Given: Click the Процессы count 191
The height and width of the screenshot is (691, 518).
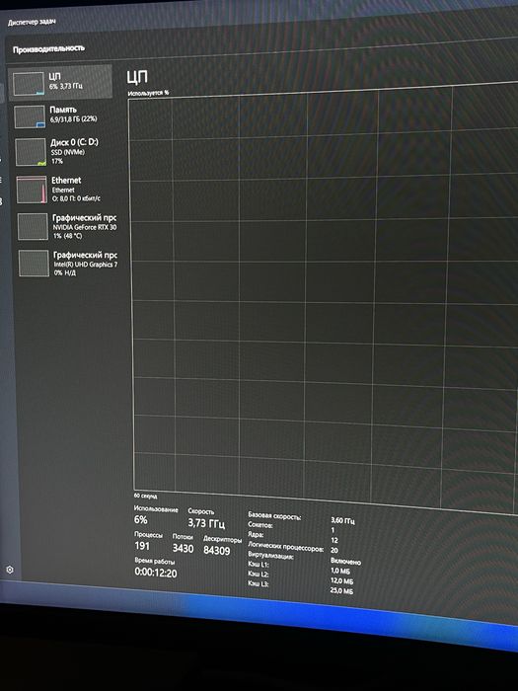Looking at the screenshot, I should point(142,546).
